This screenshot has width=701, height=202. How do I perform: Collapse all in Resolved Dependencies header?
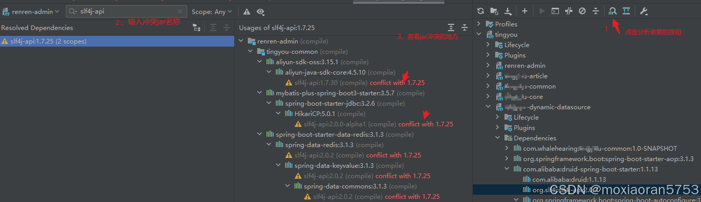point(226,27)
